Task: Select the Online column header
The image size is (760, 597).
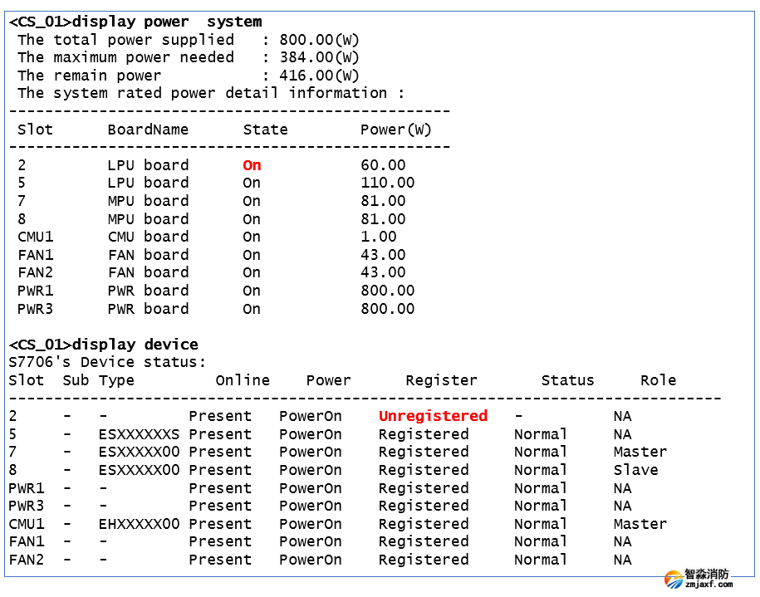Action: click(x=243, y=380)
